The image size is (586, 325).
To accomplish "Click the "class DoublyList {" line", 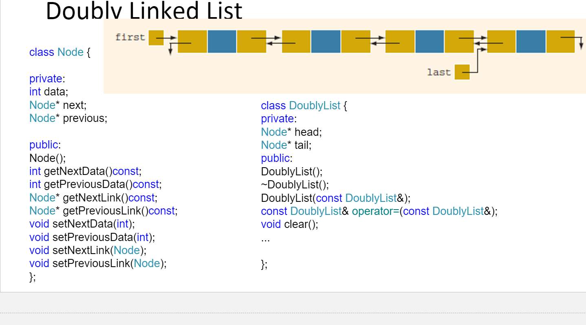I will coord(304,106).
